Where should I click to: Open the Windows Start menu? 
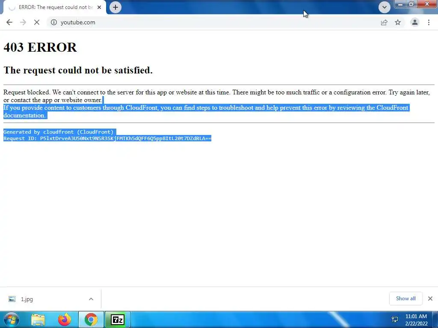[x=11, y=319]
